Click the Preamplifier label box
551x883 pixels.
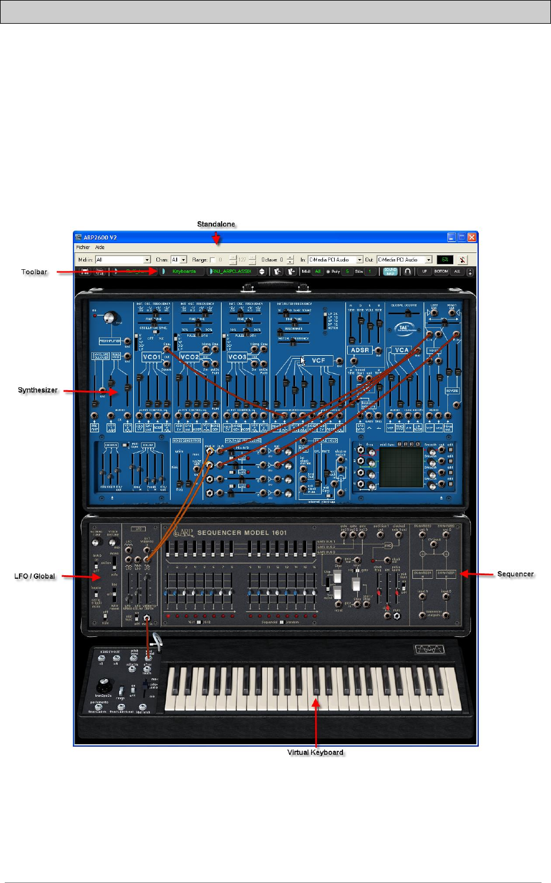pos(110,341)
